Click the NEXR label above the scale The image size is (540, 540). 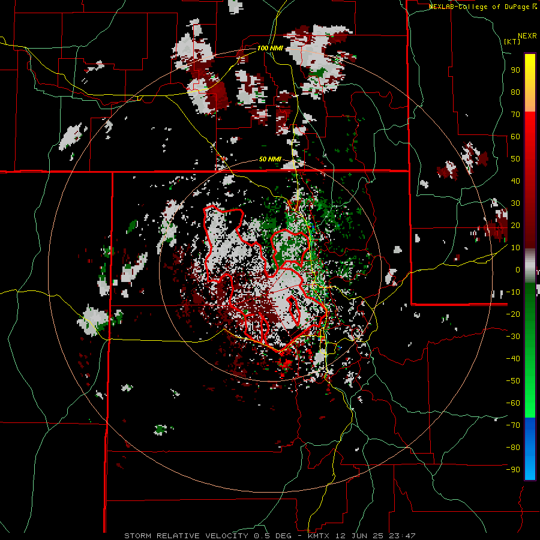(527, 36)
